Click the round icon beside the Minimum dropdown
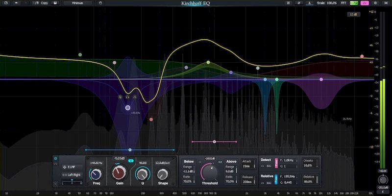This screenshot has width=392, height=196. pyautogui.click(x=100, y=3)
